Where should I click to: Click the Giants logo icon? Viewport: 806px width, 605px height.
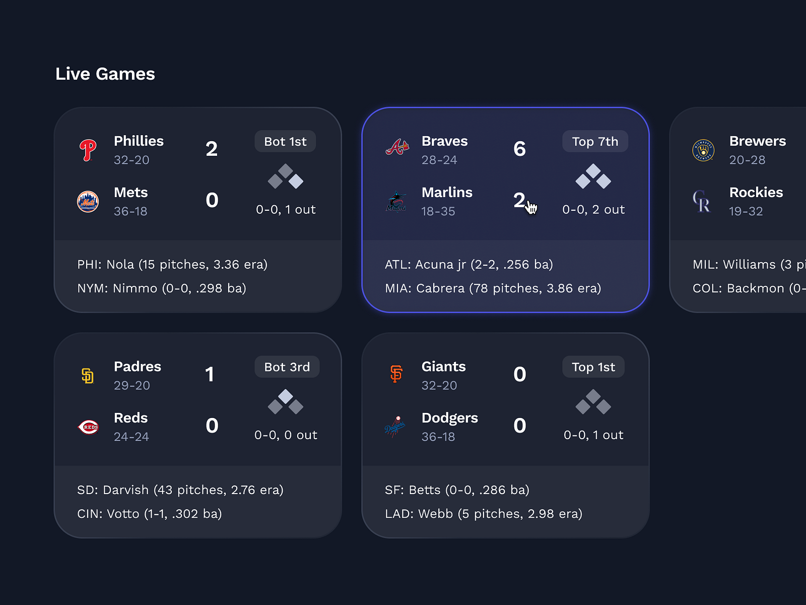396,373
